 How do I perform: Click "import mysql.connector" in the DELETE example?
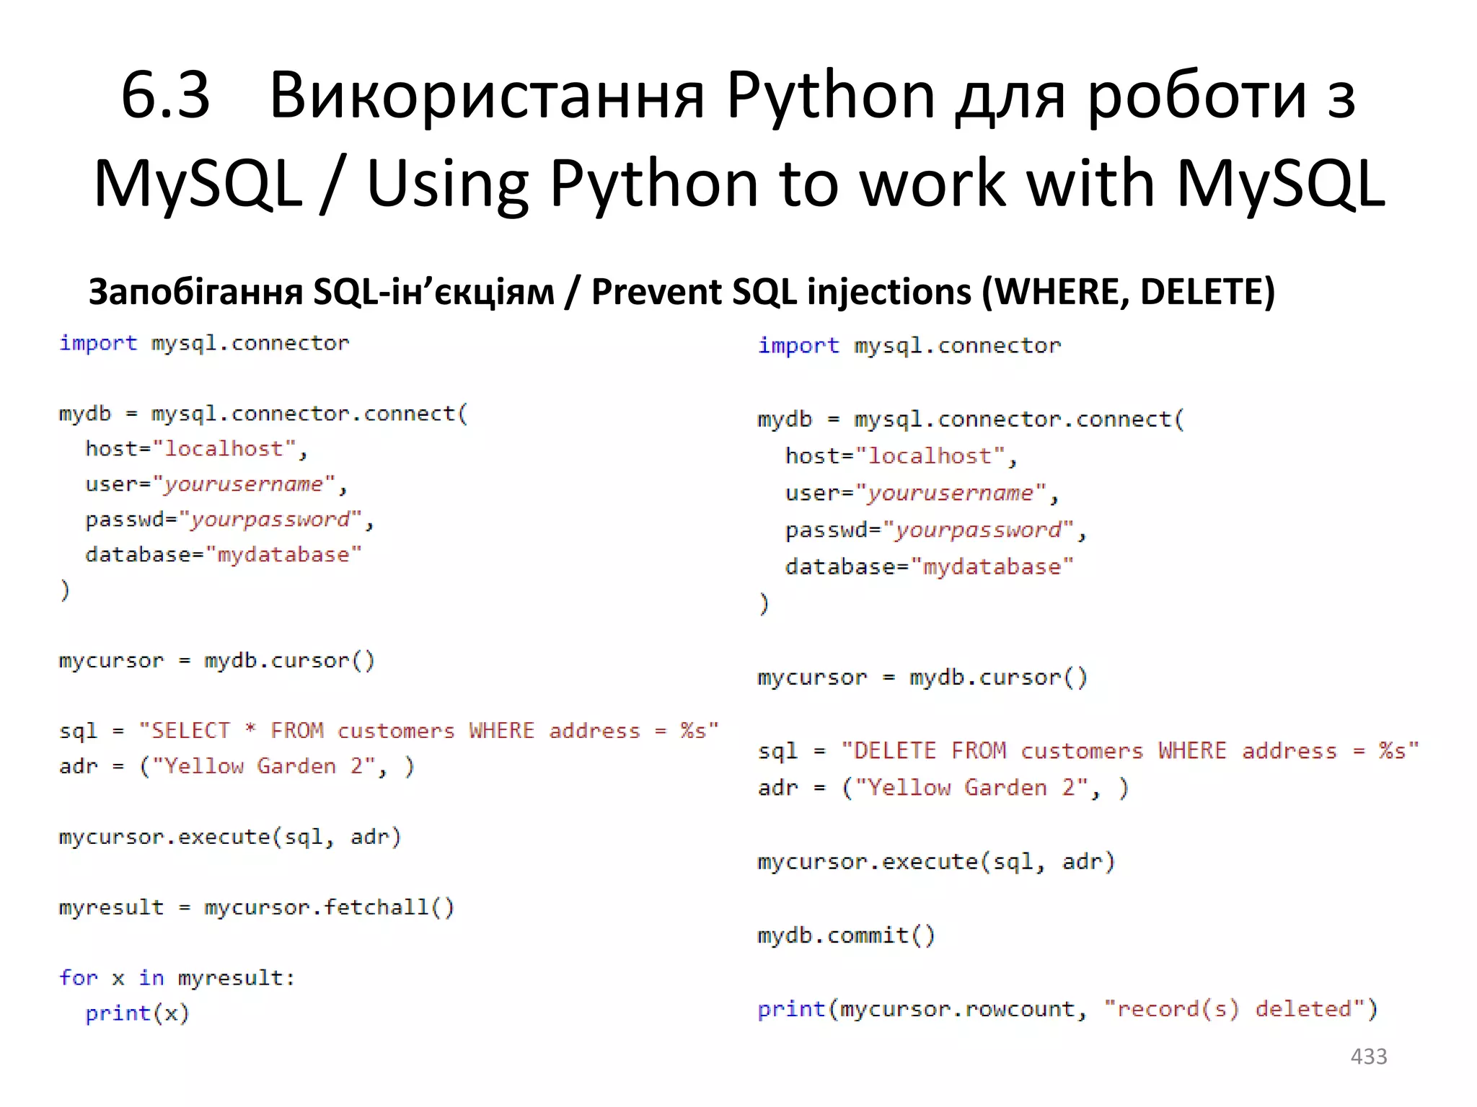pos(909,346)
